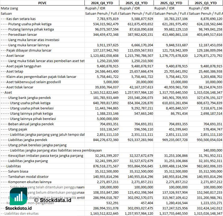The image size is (223, 216).
Task: Select cell value 7,318,671,136
Action: click(211, 108)
